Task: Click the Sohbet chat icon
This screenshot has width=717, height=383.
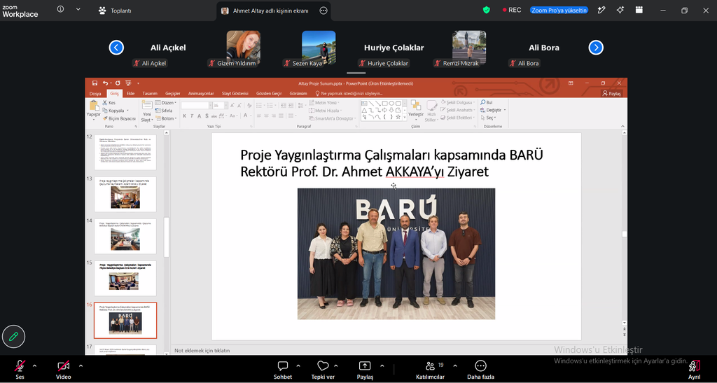Action: point(283,365)
